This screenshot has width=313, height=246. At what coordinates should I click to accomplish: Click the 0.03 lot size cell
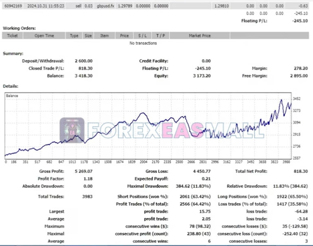tap(88, 6)
